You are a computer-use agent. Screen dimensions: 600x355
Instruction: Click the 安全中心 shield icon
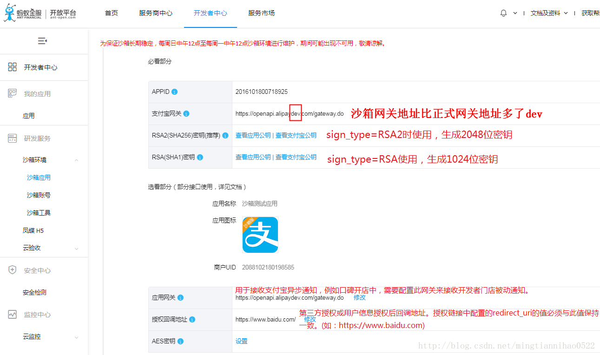[x=13, y=270]
